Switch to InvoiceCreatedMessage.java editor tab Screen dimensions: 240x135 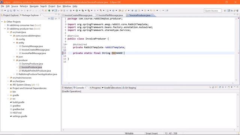(x=78, y=15)
